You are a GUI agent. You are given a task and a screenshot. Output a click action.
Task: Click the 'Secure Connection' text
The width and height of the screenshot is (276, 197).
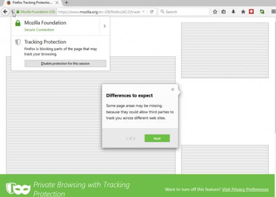pyautogui.click(x=39, y=30)
